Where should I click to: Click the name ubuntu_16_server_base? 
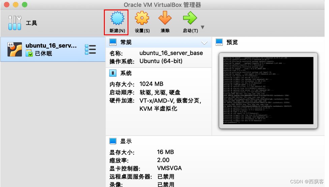171,53
